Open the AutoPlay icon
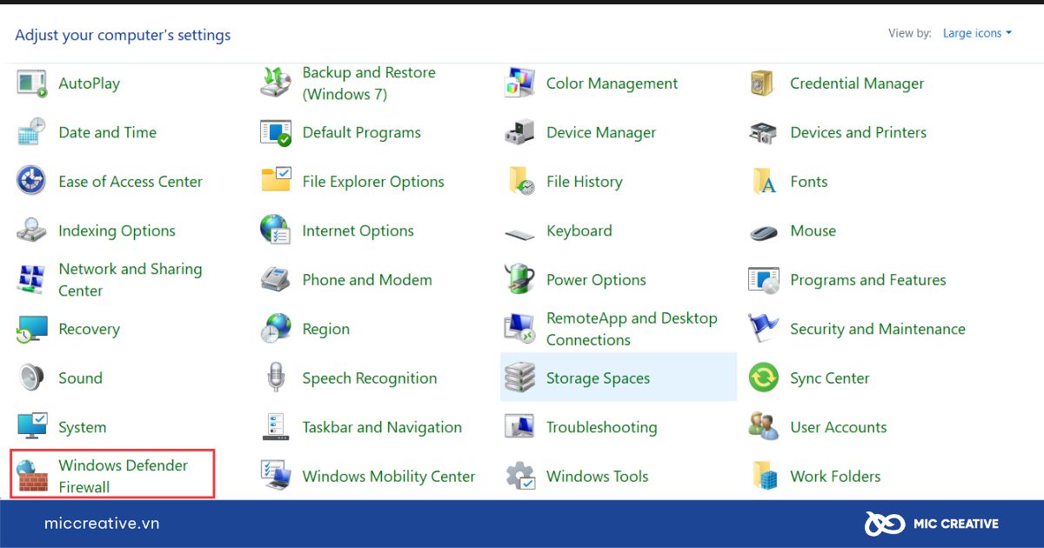Image resolution: width=1044 pixels, height=548 pixels. point(32,84)
